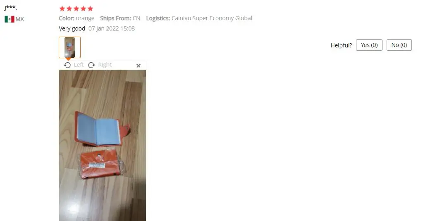Image resolution: width=423 pixels, height=221 pixels.
Task: Click the fifth red rating star
Action: coord(90,9)
